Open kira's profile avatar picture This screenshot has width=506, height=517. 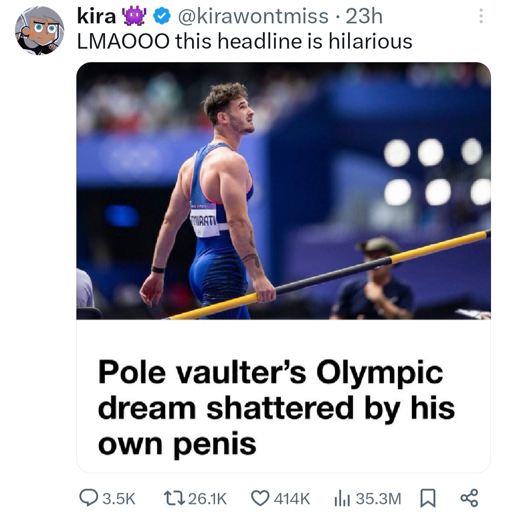pyautogui.click(x=39, y=31)
